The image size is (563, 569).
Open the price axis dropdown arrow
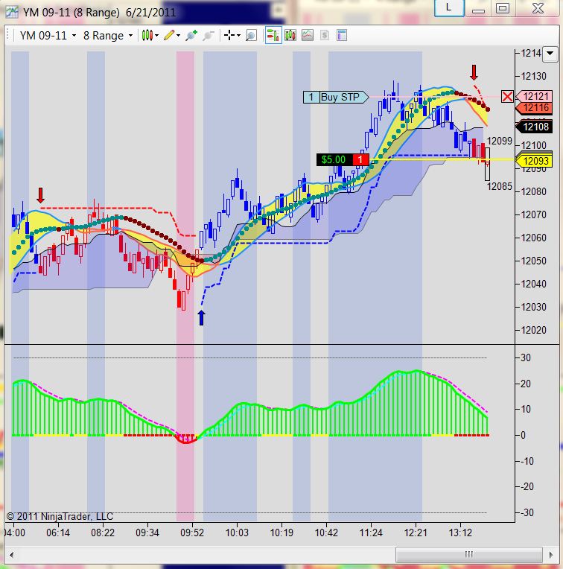point(550,54)
